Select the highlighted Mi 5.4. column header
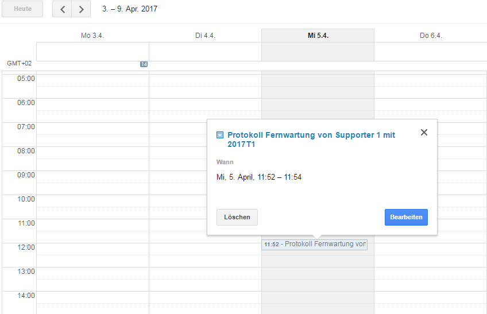 tap(318, 36)
